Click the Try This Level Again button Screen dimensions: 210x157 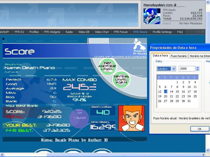pyautogui.click(x=121, y=79)
